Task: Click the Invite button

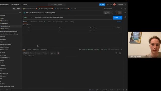Action: [102, 5]
